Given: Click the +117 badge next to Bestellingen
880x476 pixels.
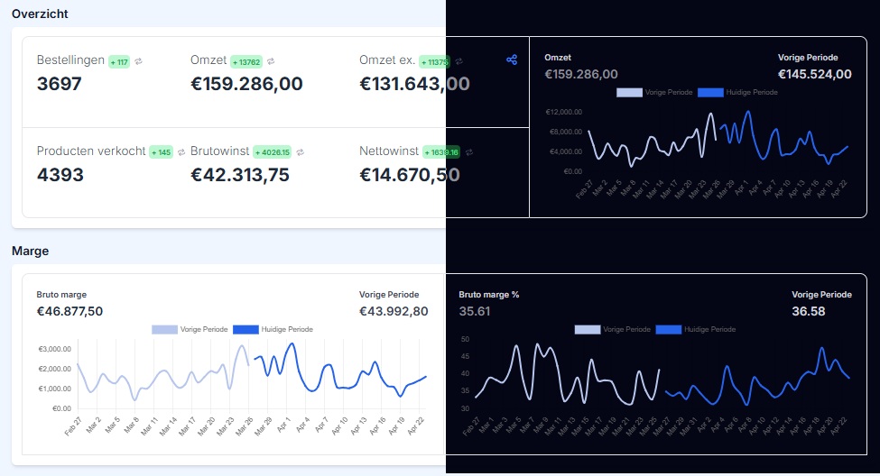Looking at the screenshot, I should tap(119, 61).
